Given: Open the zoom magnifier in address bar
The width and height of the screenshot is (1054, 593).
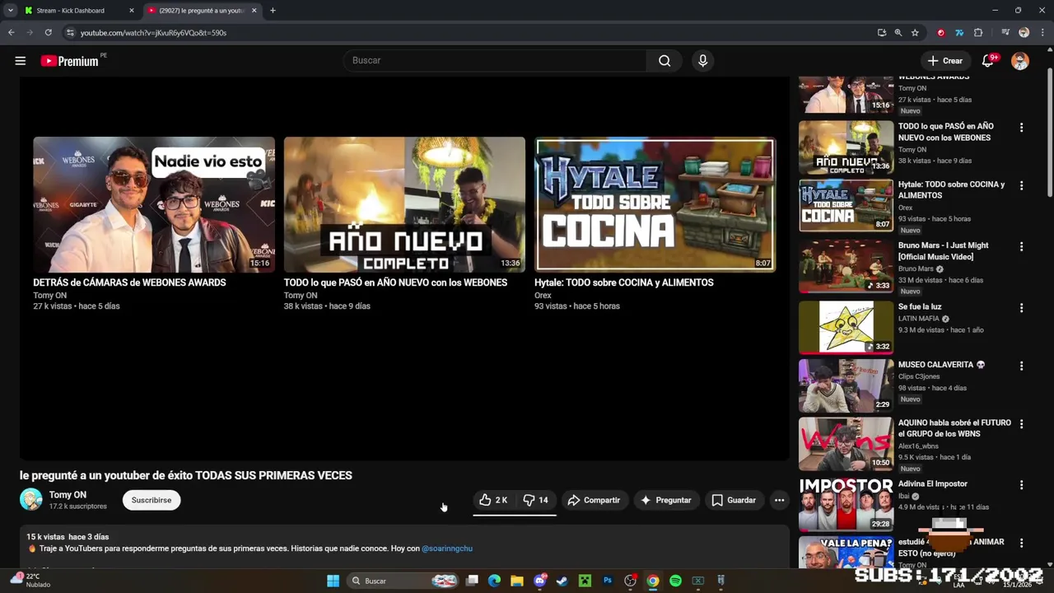Looking at the screenshot, I should tap(898, 33).
